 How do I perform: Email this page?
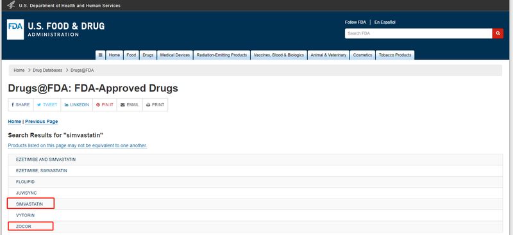pos(130,105)
